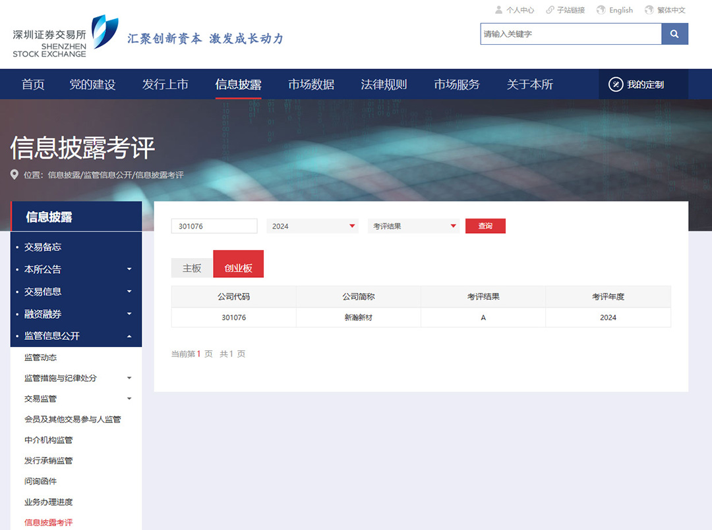Click the keyword search box at top
Screen dimensions: 712x530
[x=570, y=34]
